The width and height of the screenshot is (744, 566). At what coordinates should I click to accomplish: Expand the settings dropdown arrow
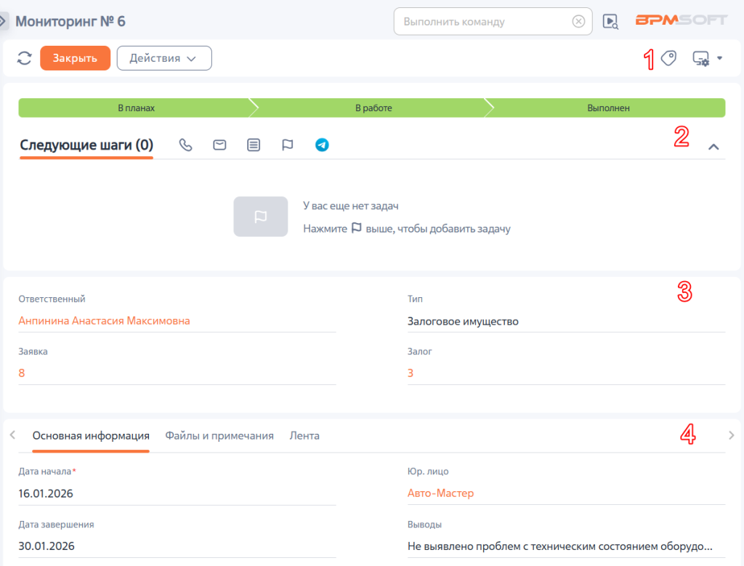click(720, 58)
